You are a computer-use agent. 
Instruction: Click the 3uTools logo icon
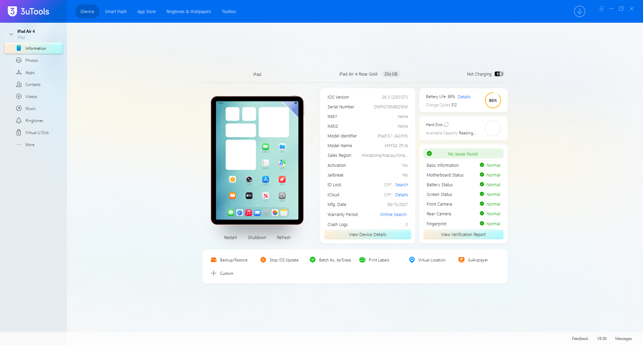pos(12,11)
